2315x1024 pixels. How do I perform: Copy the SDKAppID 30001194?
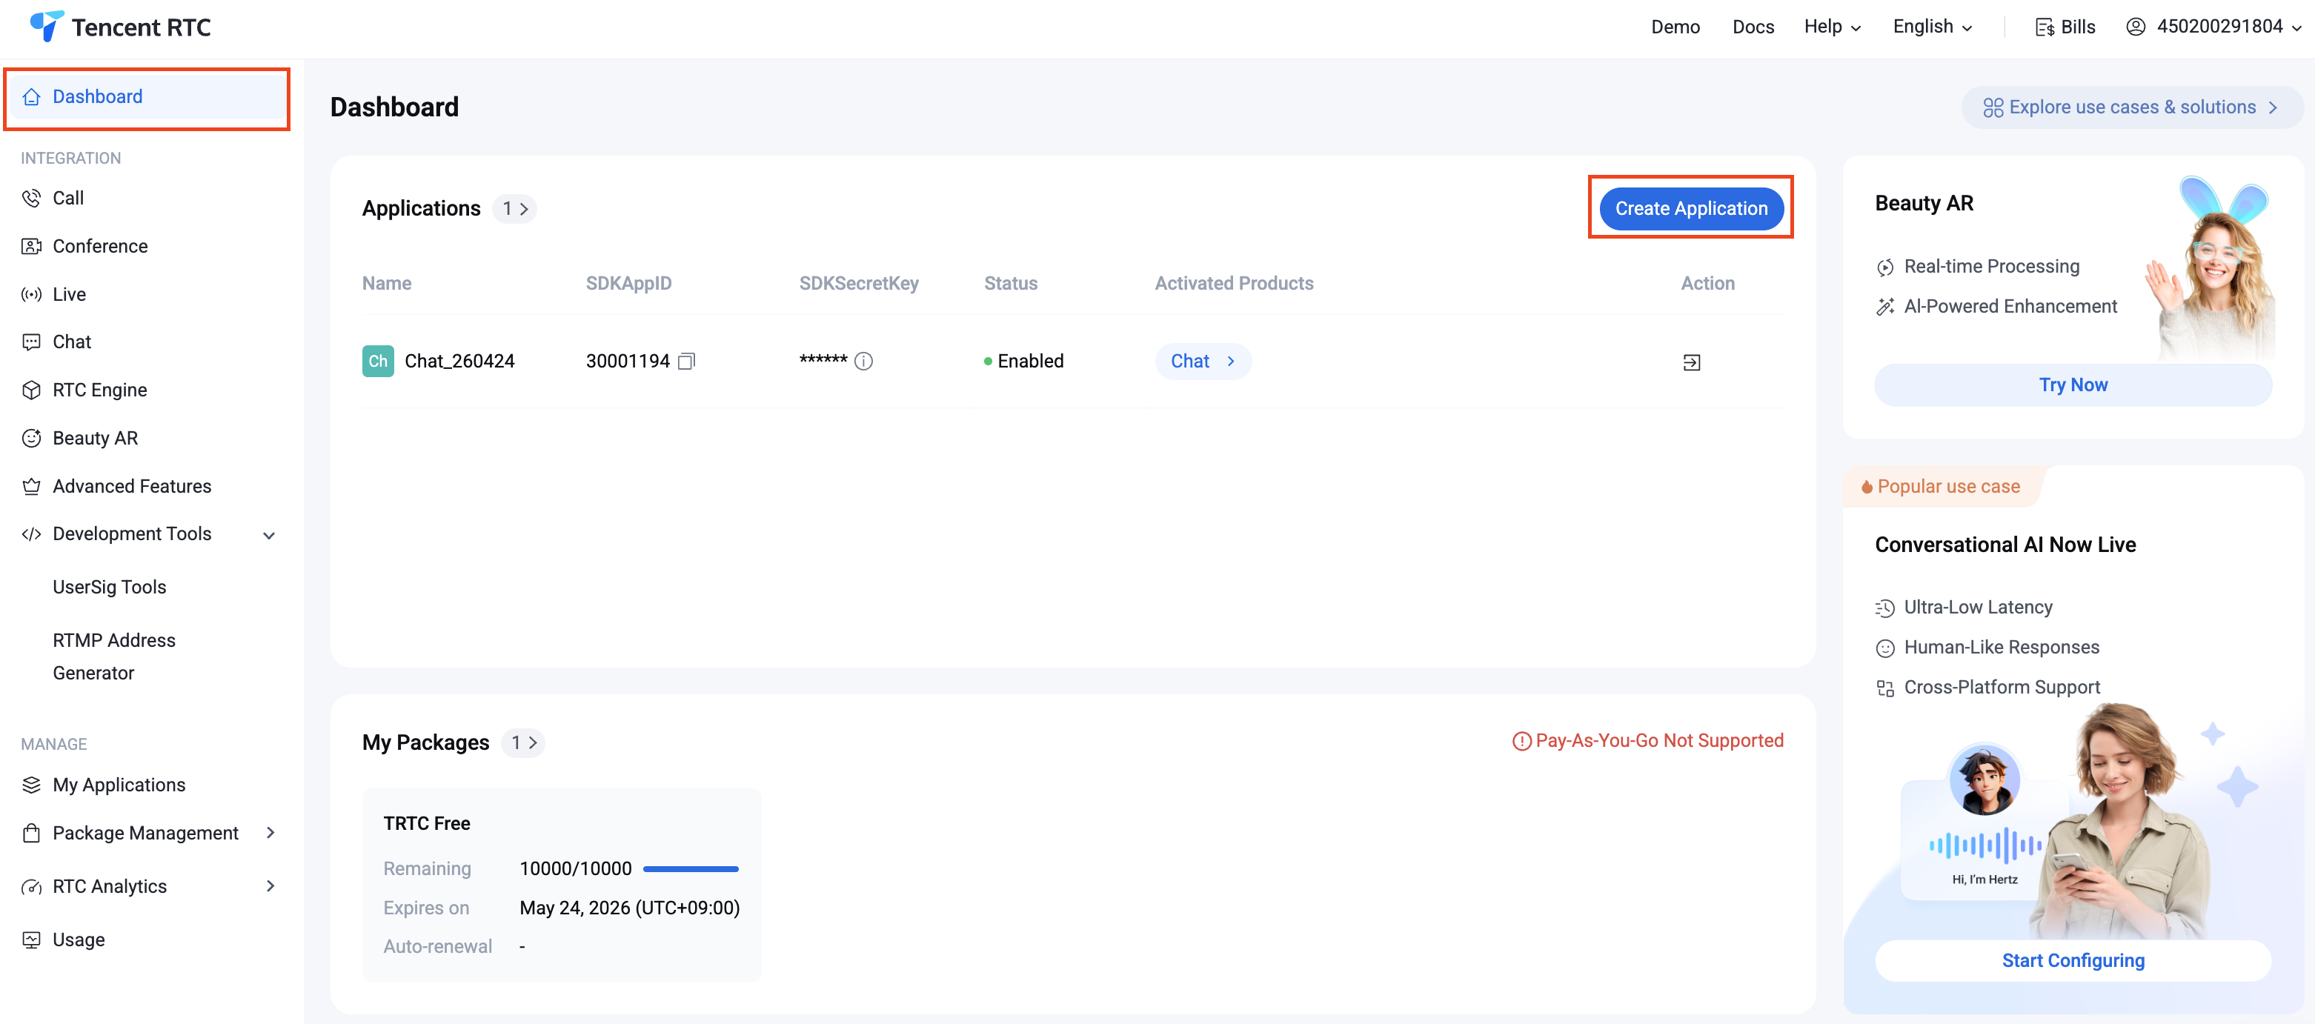click(x=687, y=361)
